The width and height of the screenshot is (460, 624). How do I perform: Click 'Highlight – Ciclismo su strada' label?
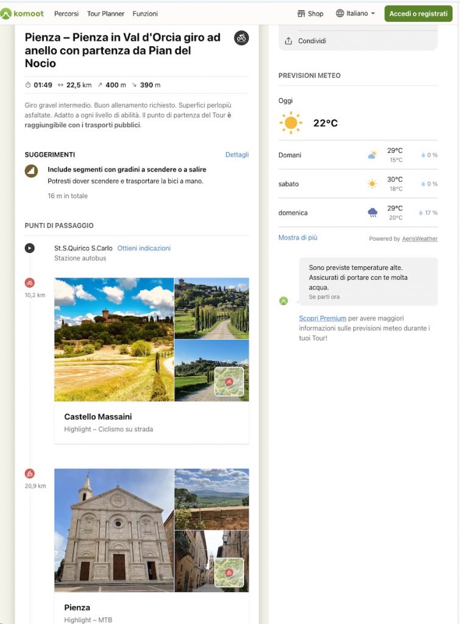(x=108, y=429)
